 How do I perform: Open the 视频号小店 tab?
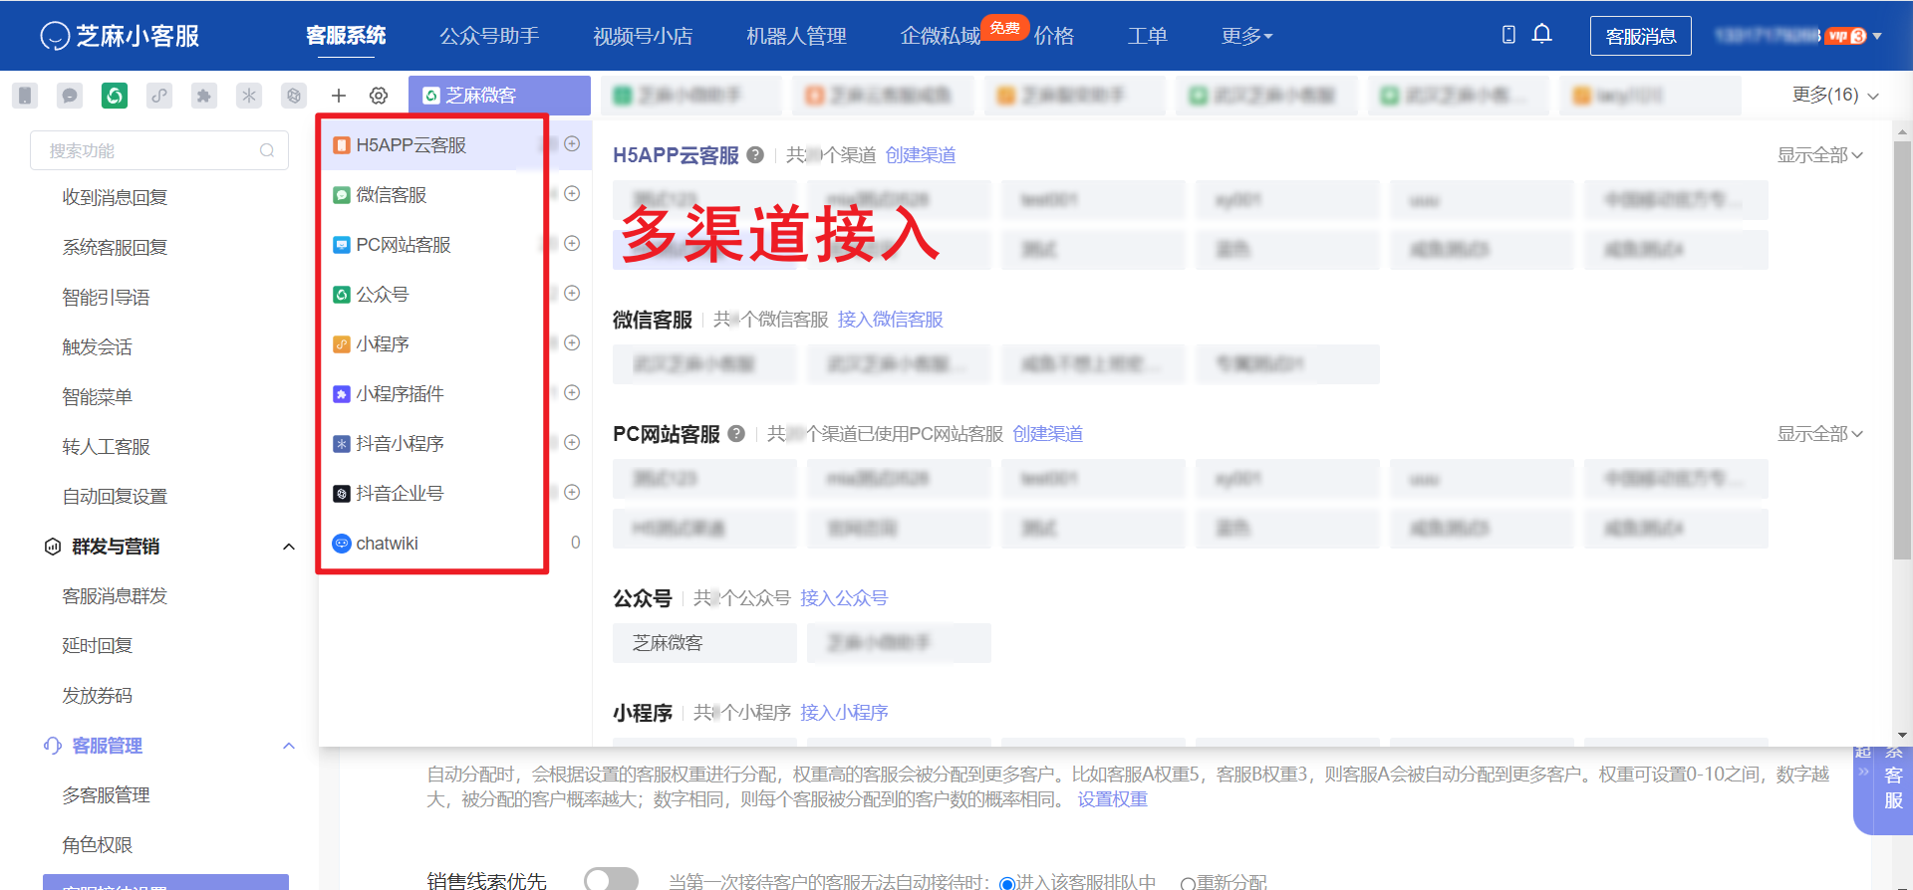(x=643, y=36)
